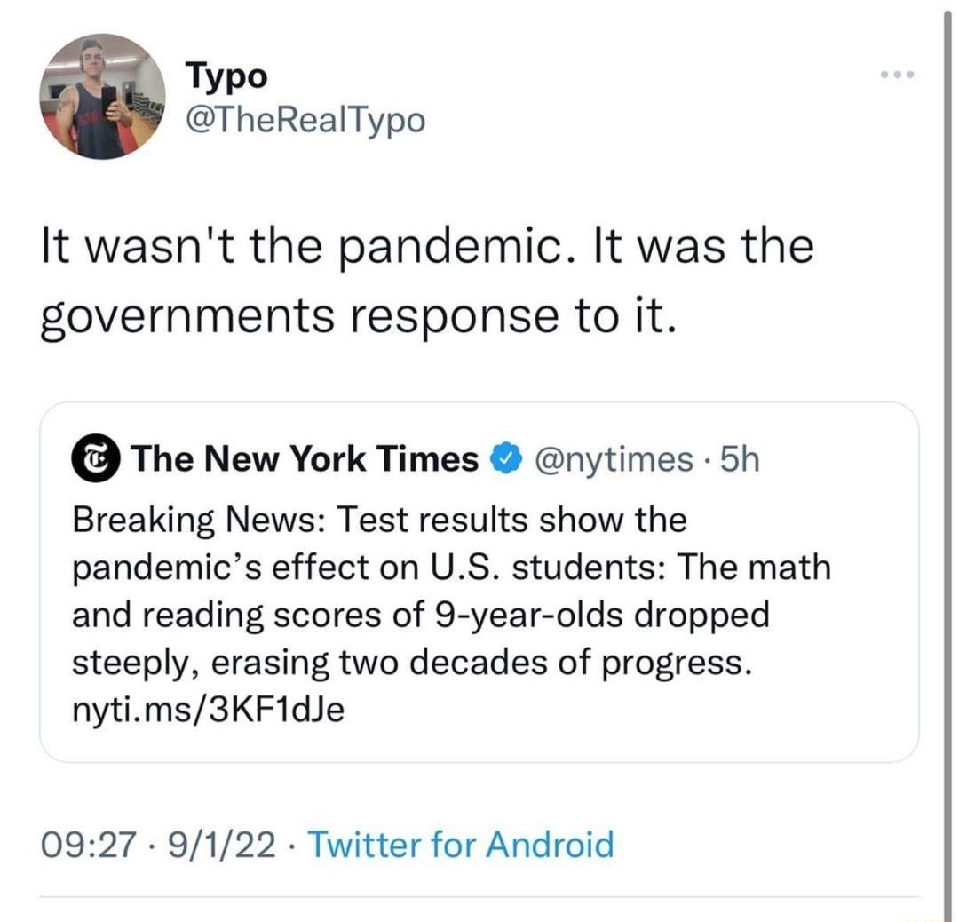Select the Typo display name
The height and width of the screenshot is (922, 959).
coord(226,76)
